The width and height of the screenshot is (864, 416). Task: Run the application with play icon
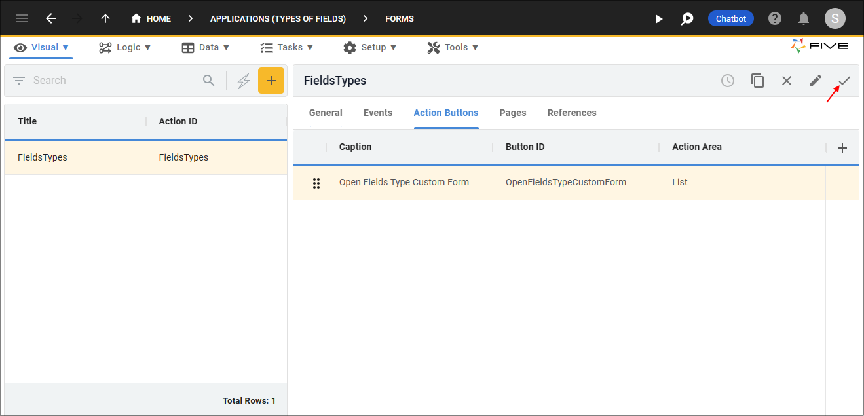(659, 19)
